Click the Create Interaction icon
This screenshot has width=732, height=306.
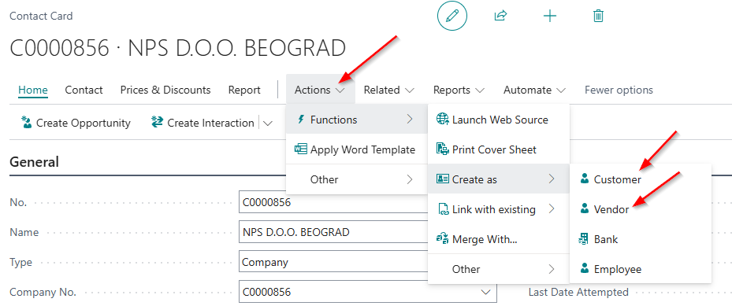click(157, 123)
